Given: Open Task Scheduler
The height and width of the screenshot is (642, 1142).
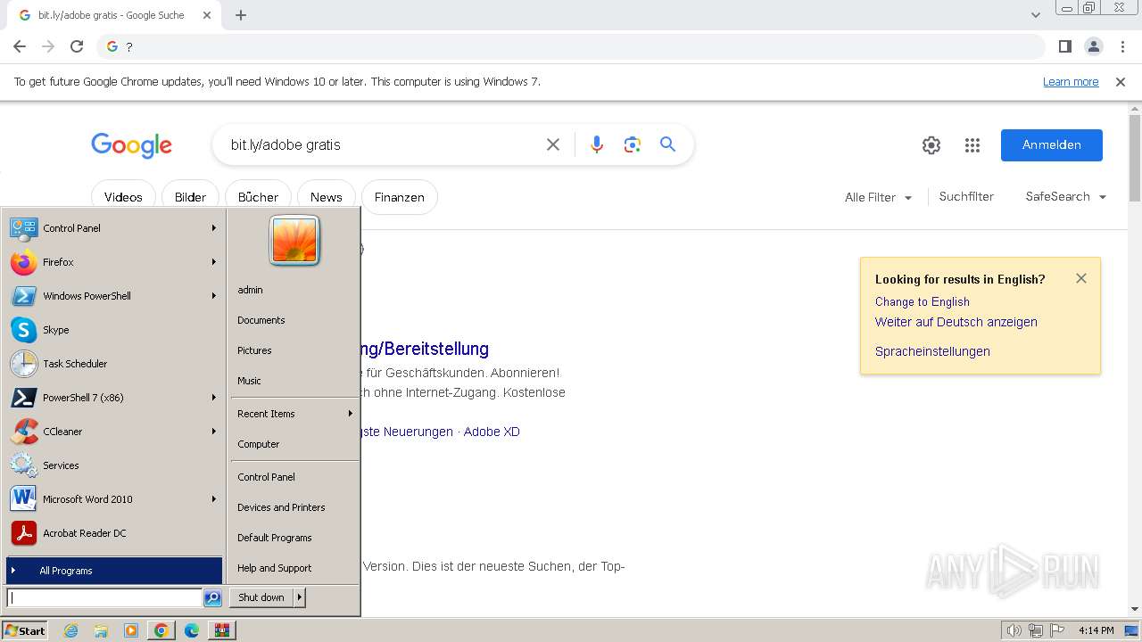Looking at the screenshot, I should (113, 364).
